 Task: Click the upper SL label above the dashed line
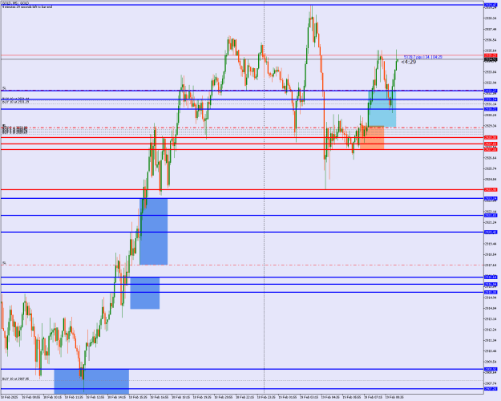click(x=5, y=88)
